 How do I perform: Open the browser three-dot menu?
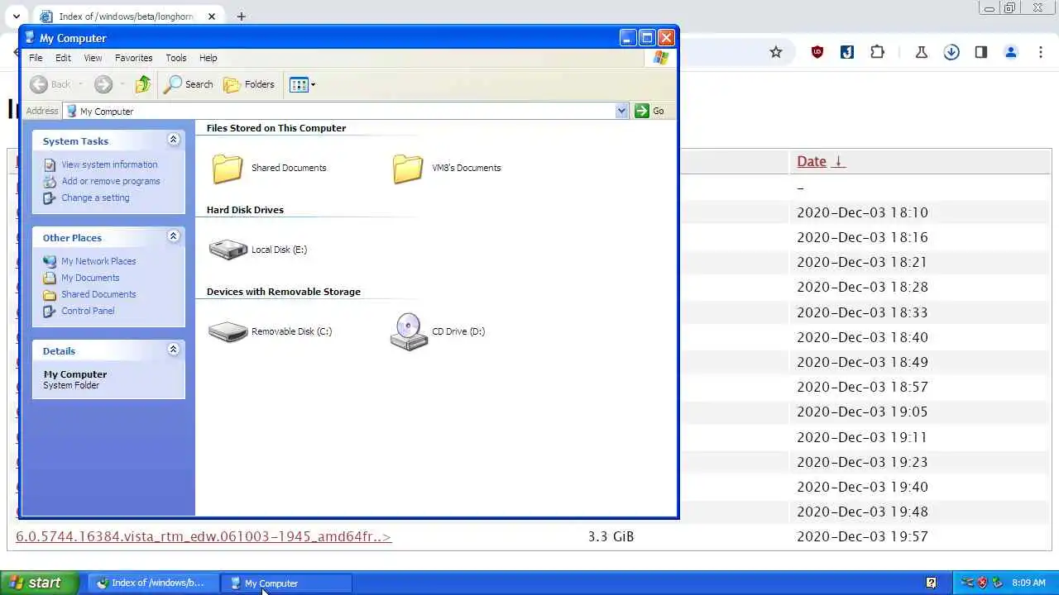coord(1041,52)
